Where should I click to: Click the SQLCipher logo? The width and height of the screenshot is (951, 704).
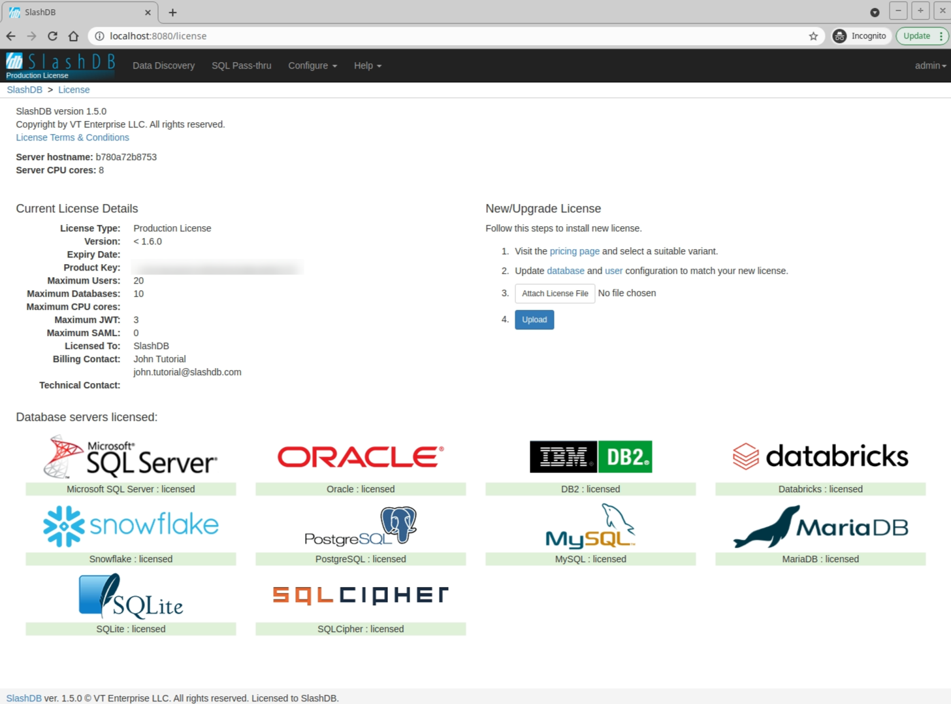click(361, 595)
